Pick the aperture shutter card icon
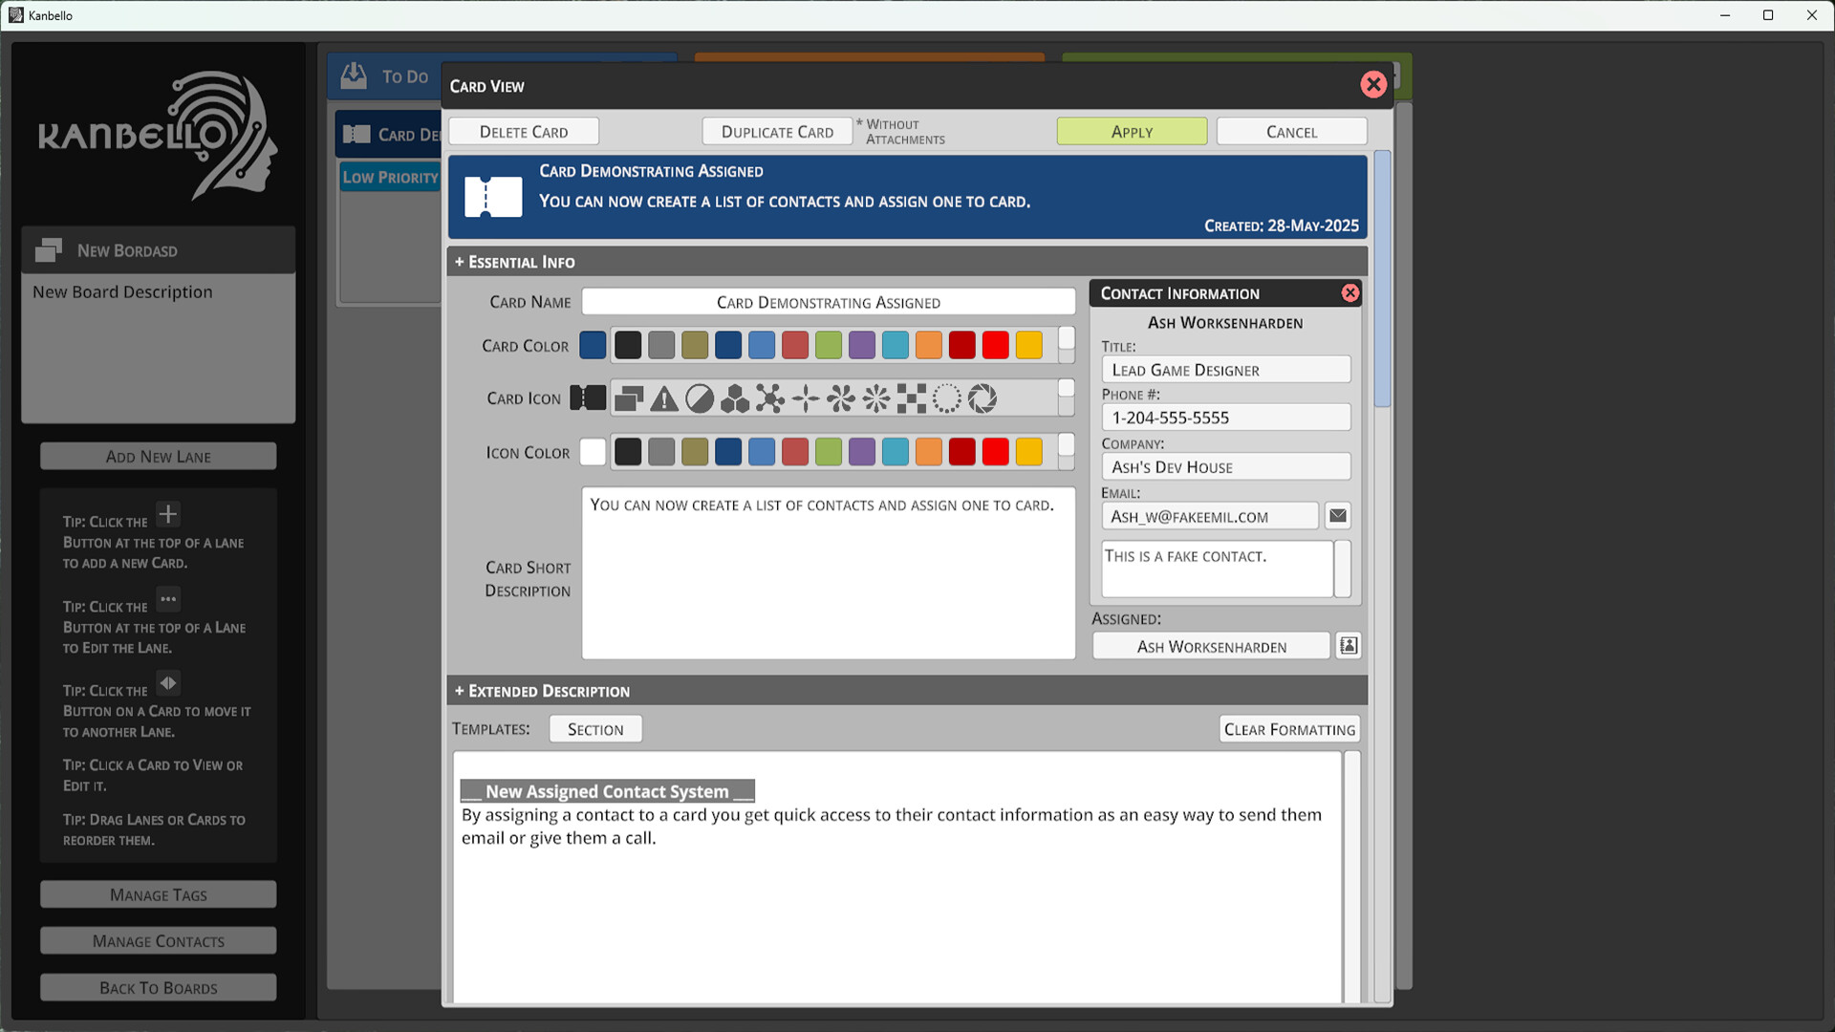This screenshot has height=1032, width=1835. [984, 398]
